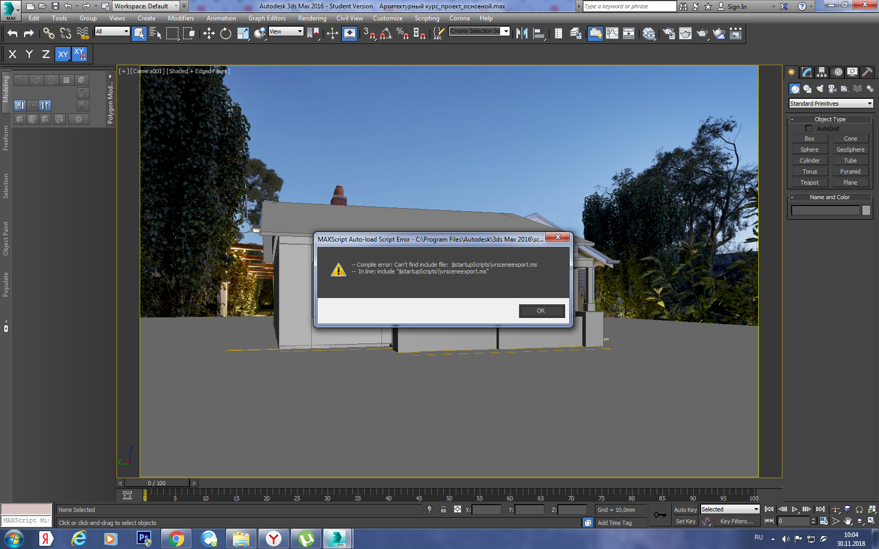Switch to the Hierarchy command panel
Screen dimensions: 879x549
821,72
